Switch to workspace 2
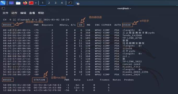178x94 pixels. tap(49, 3)
